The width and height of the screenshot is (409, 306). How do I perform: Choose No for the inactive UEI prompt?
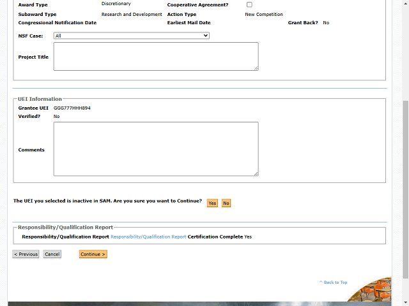[226, 203]
